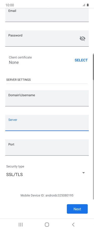Select the SSL/TLS security type value
The width and height of the screenshot is (94, 231).
tap(14, 175)
